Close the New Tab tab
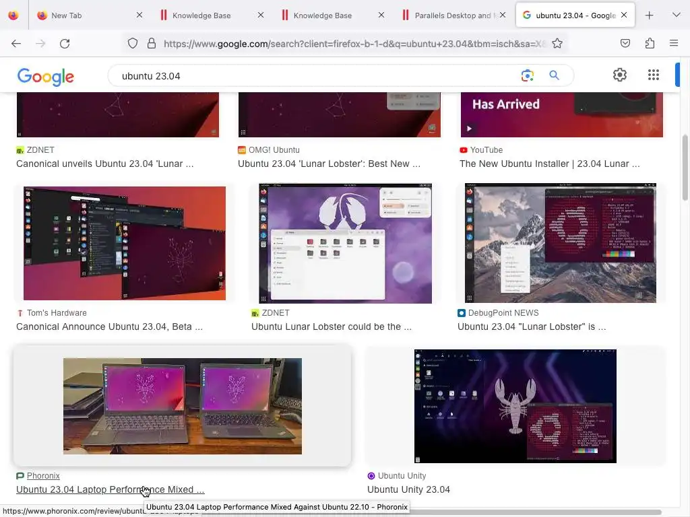 pos(139,15)
